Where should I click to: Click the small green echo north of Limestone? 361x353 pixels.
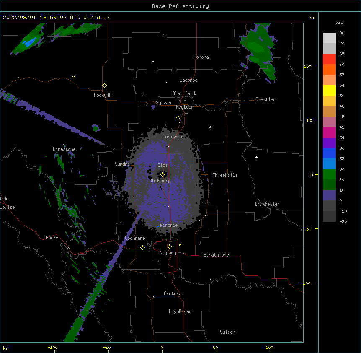(x=95, y=127)
